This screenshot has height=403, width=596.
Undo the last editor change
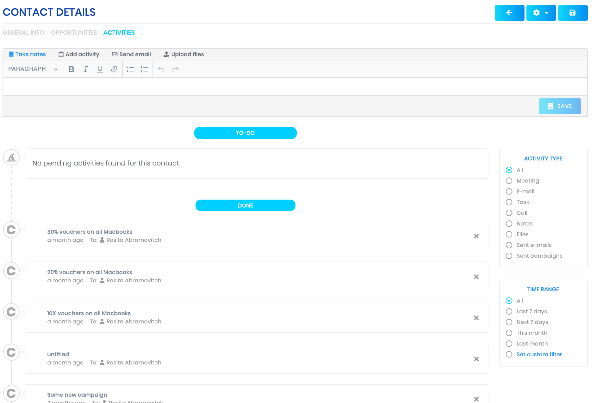tap(161, 69)
